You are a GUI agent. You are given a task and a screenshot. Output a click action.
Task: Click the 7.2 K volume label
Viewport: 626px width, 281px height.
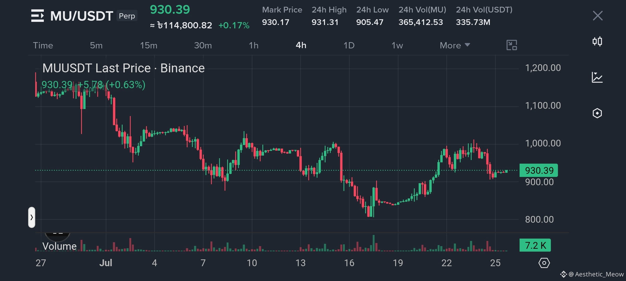pyautogui.click(x=535, y=245)
